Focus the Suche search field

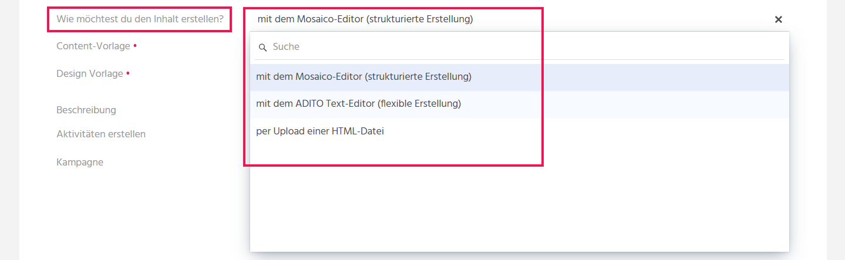520,47
